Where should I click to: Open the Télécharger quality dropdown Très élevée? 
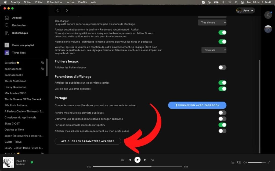click(x=212, y=22)
